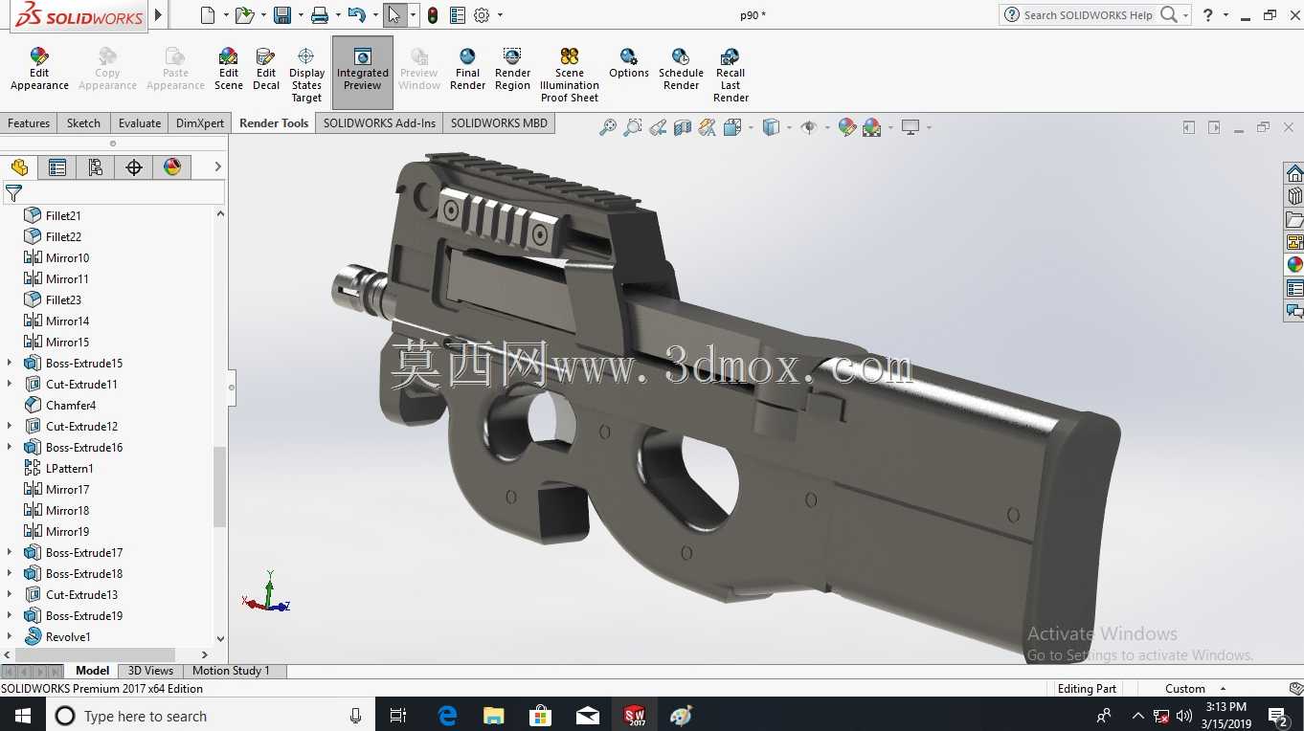Open Edit Scene tool
Image resolution: width=1304 pixels, height=731 pixels.
pos(228,69)
